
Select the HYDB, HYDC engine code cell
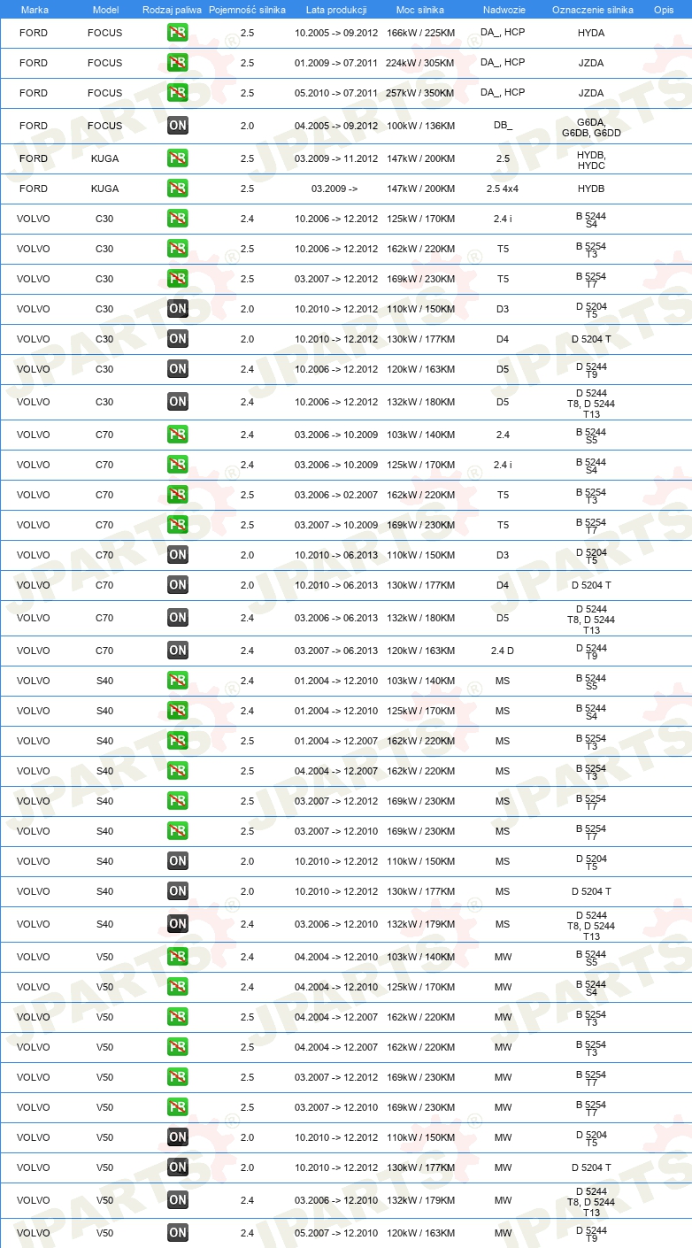591,159
